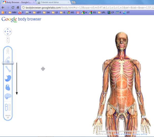Select the skin layer icon
This screenshot has height=137, width=154.
pyautogui.click(x=8, y=51)
